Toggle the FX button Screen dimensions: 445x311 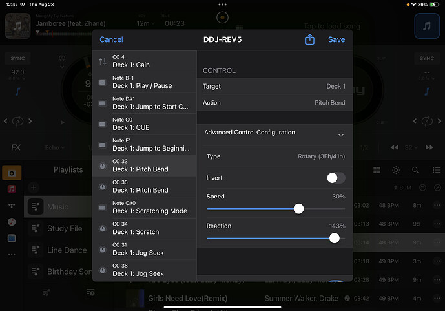(16, 147)
